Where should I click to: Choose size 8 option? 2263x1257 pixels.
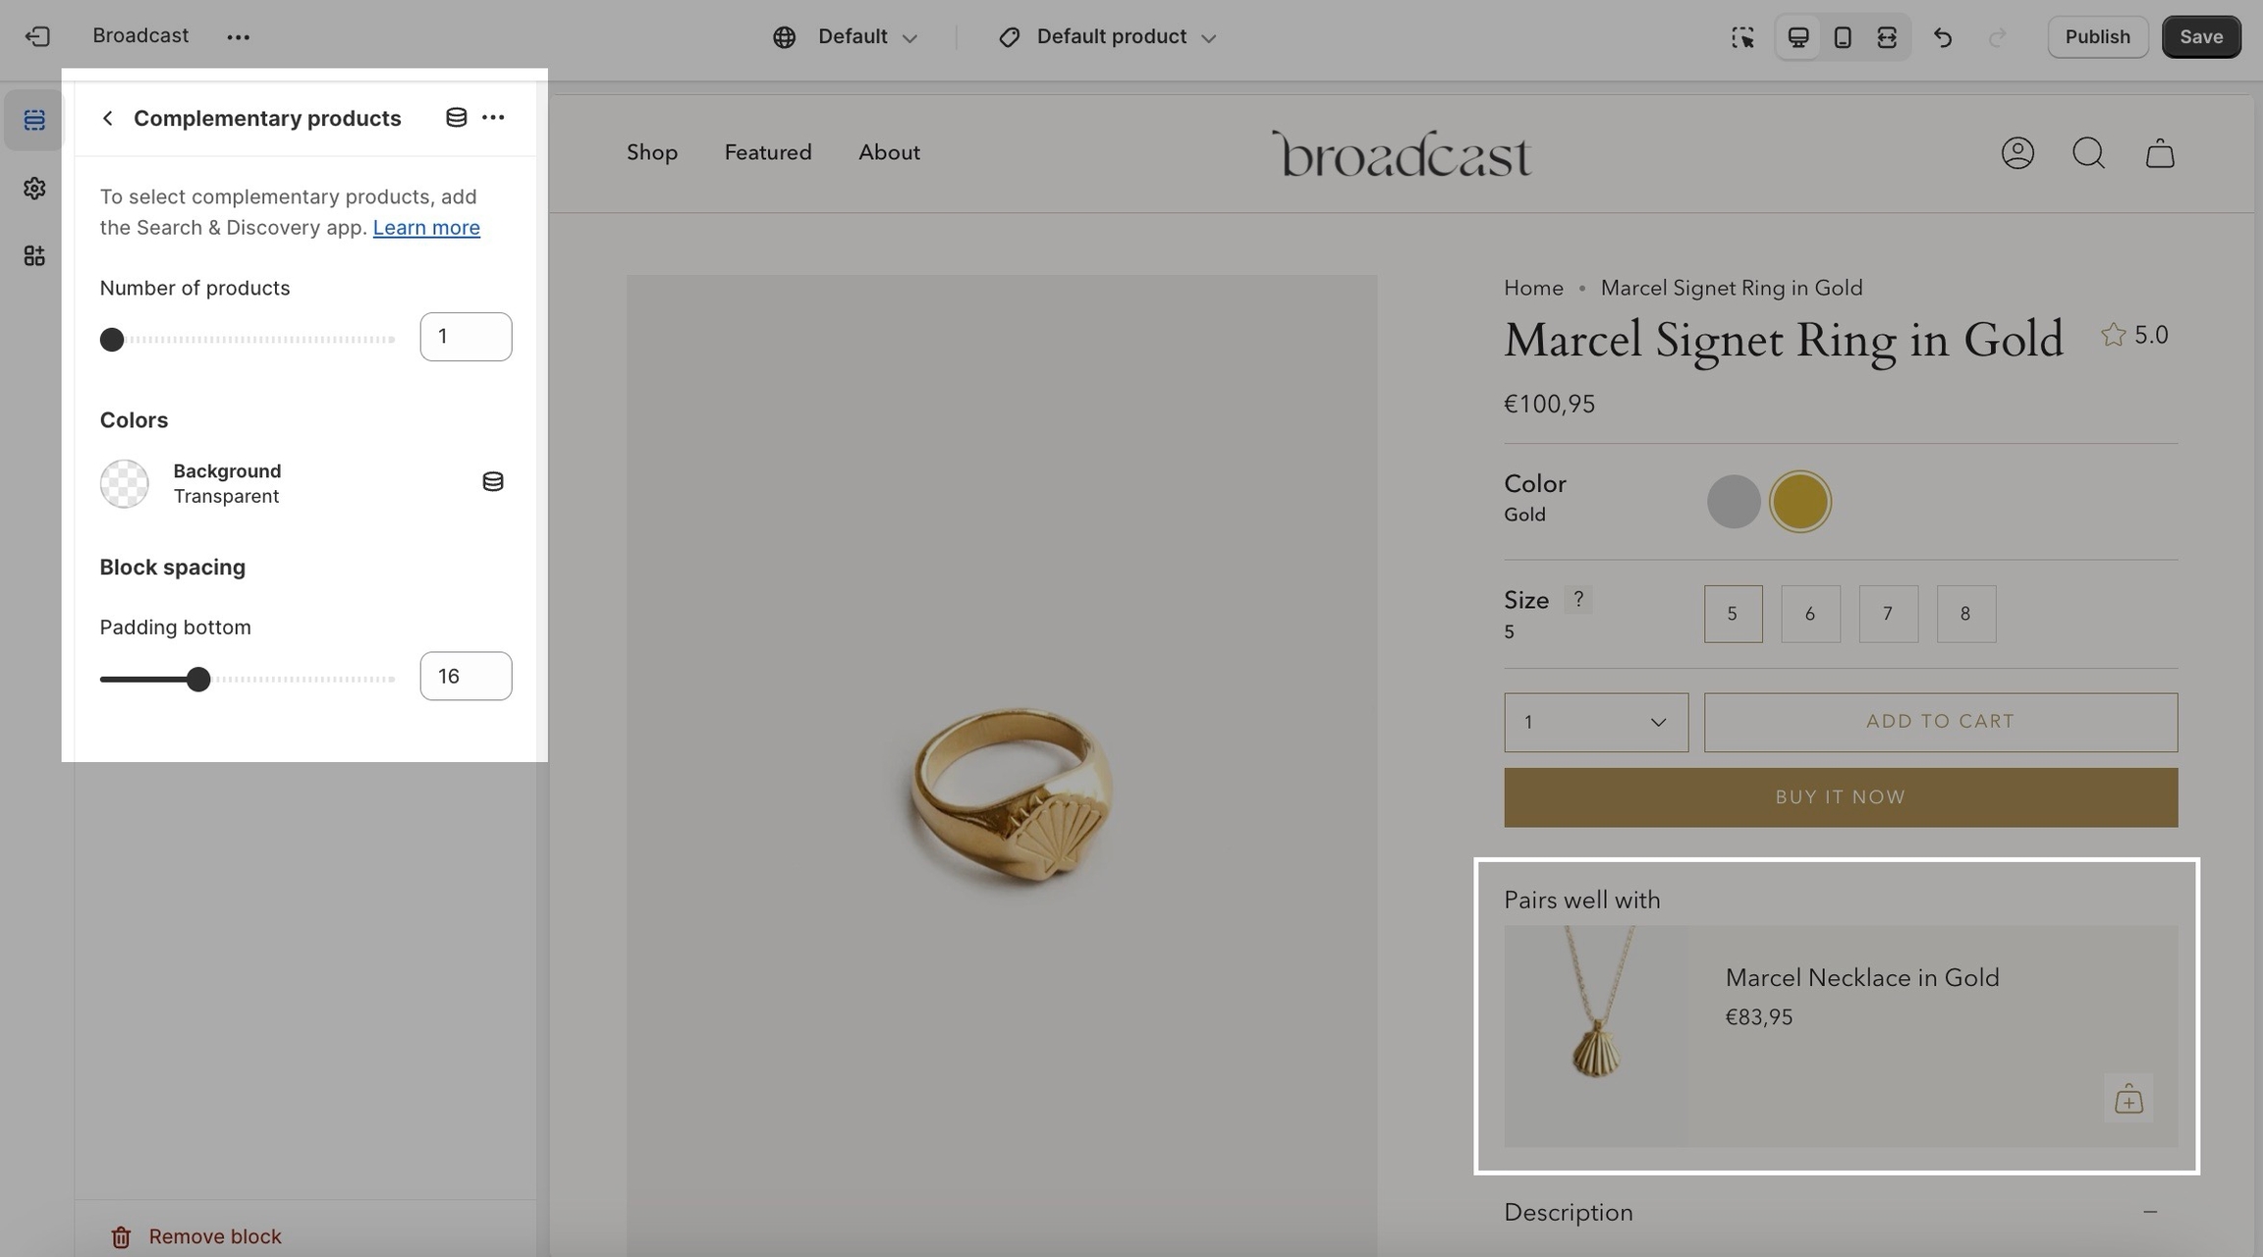point(1965,614)
